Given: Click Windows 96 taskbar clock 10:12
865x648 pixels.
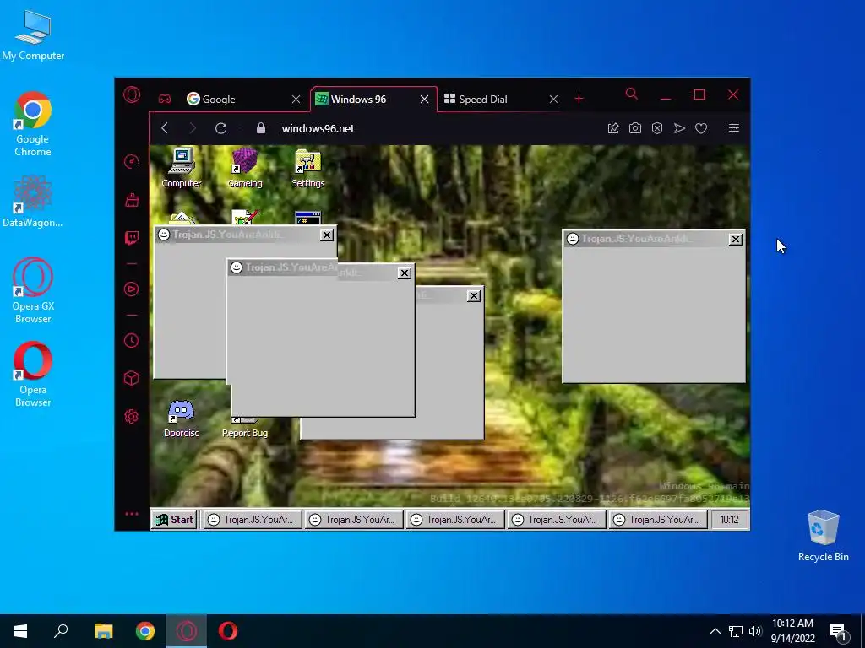Looking at the screenshot, I should [x=729, y=520].
